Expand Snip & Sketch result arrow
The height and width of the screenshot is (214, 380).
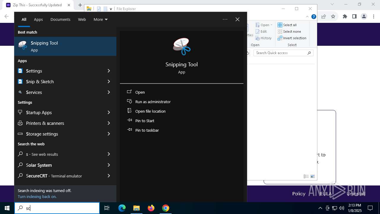pyautogui.click(x=109, y=81)
